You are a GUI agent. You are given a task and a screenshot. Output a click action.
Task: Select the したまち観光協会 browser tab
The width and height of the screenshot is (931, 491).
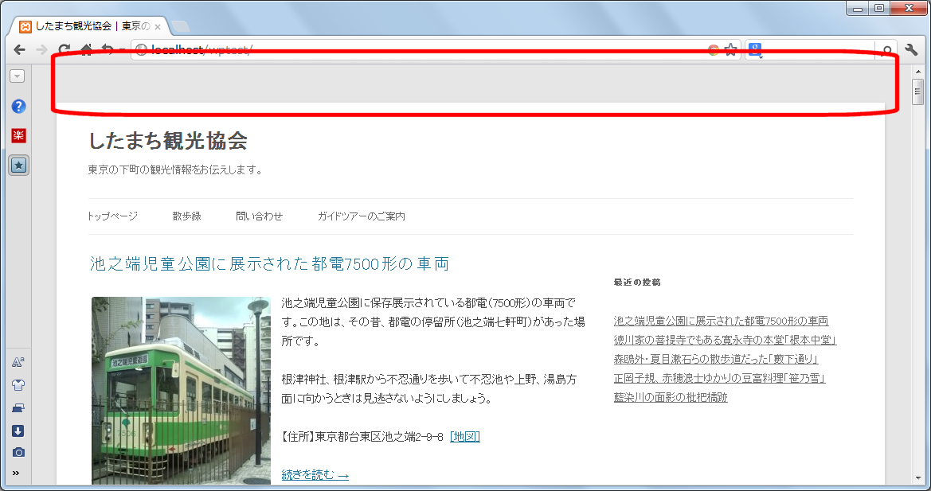(89, 27)
